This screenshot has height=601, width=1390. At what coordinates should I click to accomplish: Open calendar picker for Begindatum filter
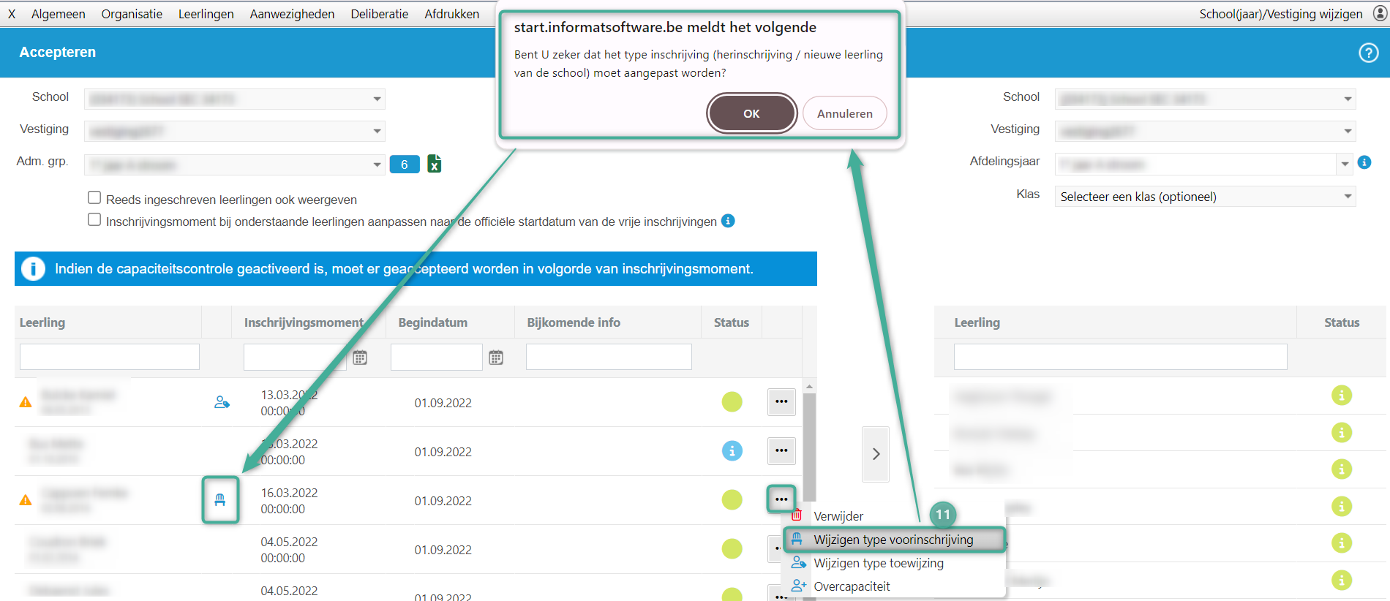pyautogui.click(x=496, y=358)
